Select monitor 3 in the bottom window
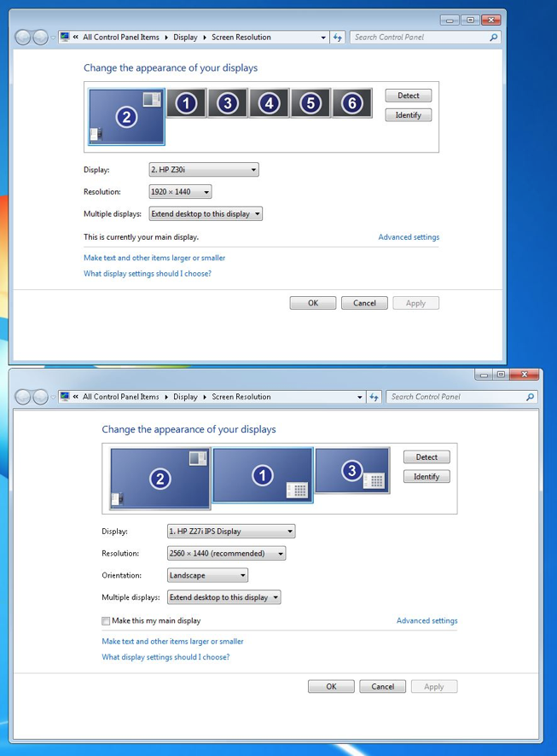Image resolution: width=557 pixels, height=756 pixels. pos(352,470)
